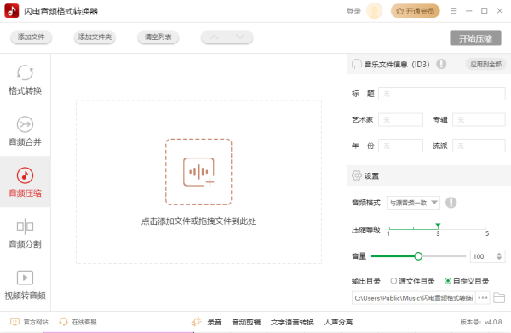
Task: Open the 人声分离 vocal separation tool
Action: coord(338,322)
